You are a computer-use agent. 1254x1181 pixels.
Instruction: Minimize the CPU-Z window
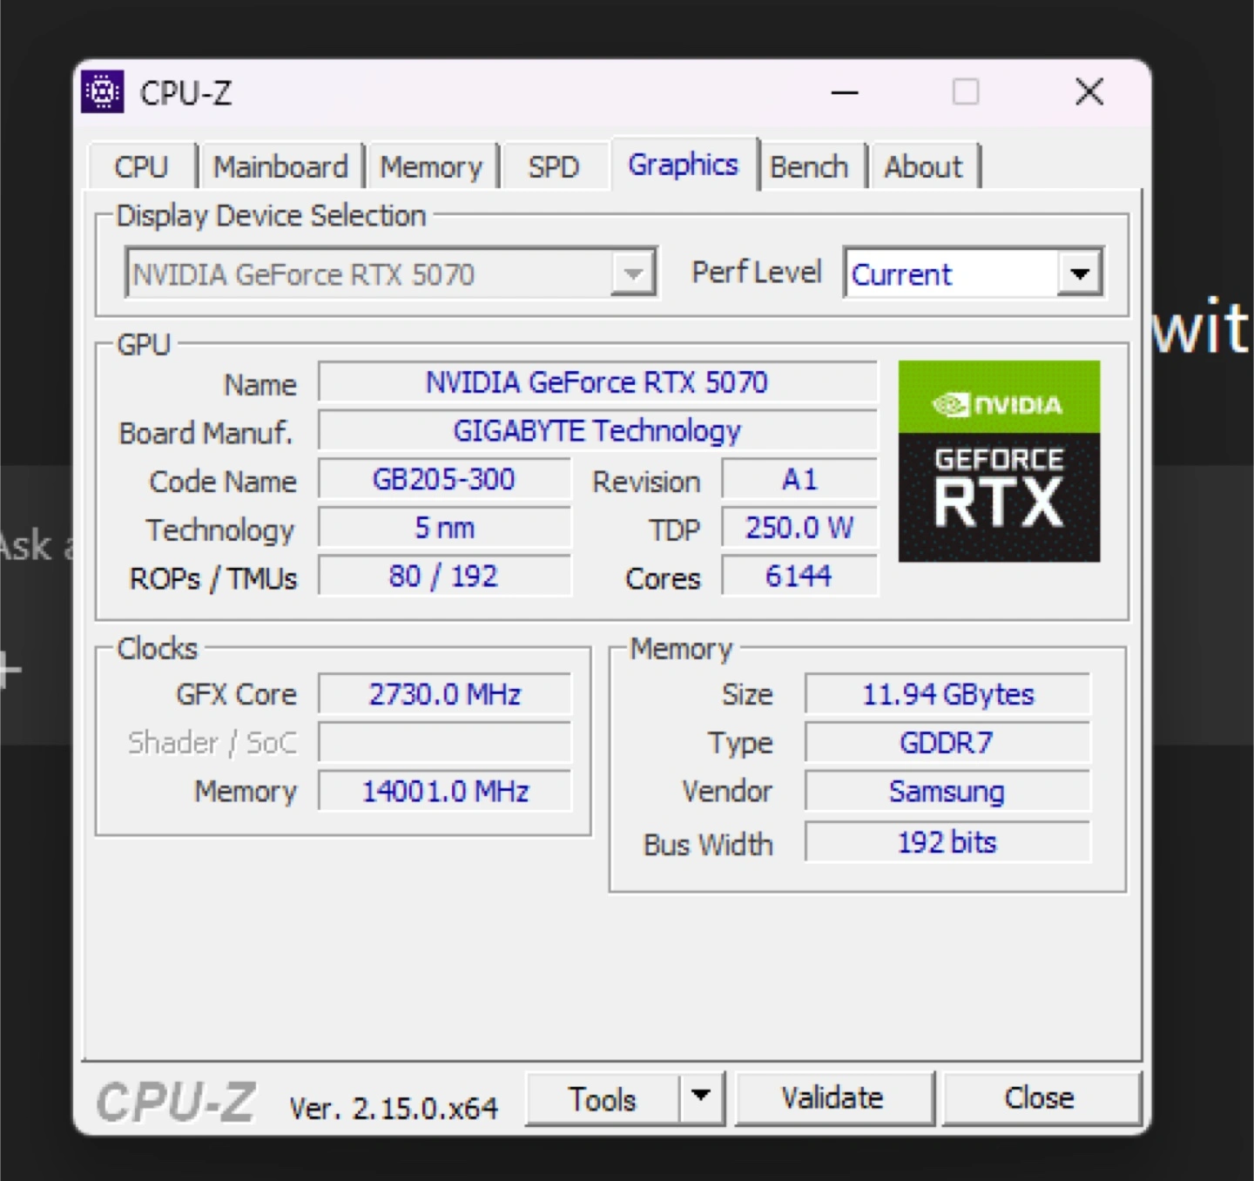[845, 91]
